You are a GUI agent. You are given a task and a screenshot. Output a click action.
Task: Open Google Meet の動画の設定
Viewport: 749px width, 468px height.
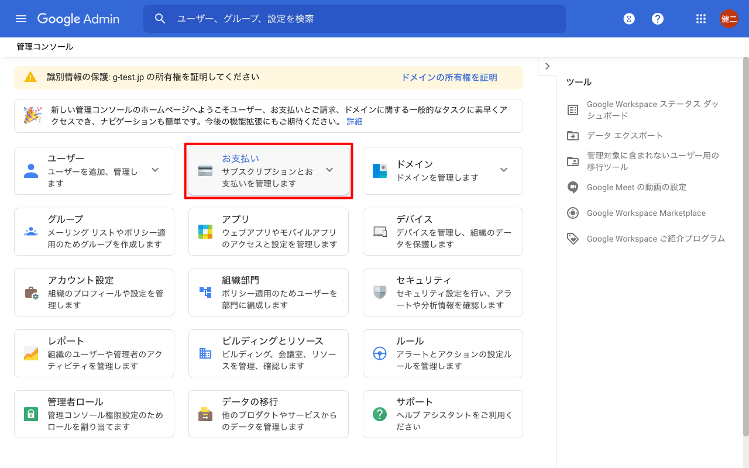point(637,187)
